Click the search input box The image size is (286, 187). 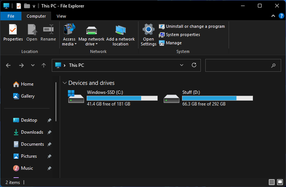[238, 65]
